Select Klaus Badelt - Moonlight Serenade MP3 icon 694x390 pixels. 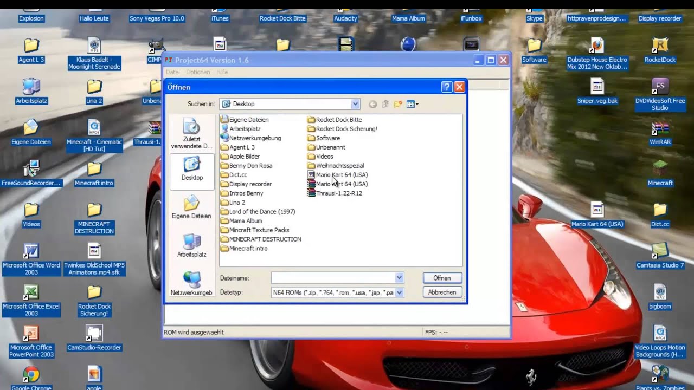[94, 54]
